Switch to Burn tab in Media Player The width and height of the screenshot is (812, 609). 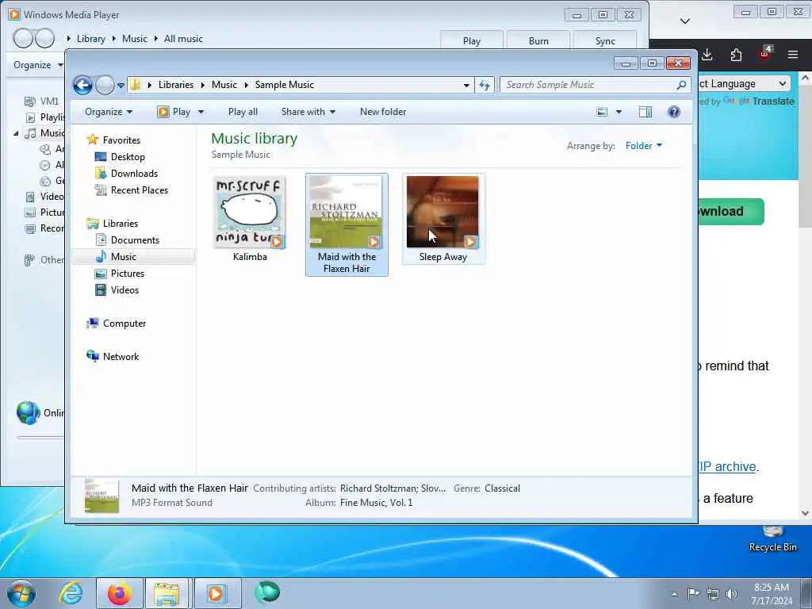coord(538,41)
